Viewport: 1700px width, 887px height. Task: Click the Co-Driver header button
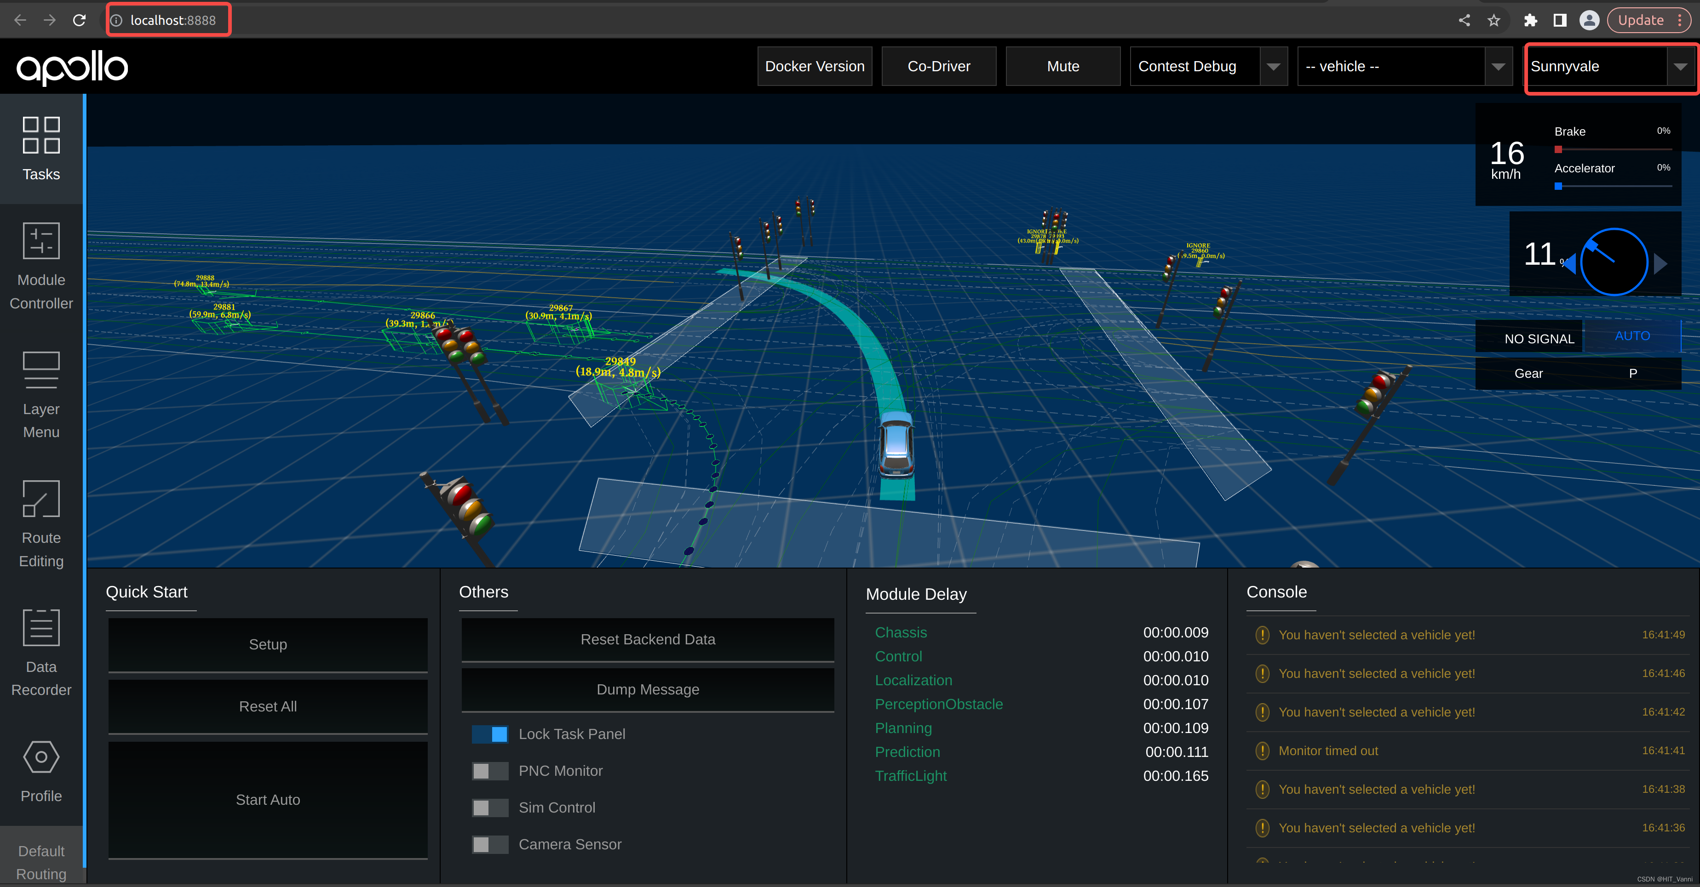coord(938,67)
